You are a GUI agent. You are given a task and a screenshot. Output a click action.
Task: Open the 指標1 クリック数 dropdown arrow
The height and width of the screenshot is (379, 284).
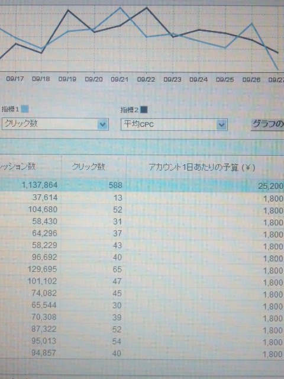click(x=103, y=124)
